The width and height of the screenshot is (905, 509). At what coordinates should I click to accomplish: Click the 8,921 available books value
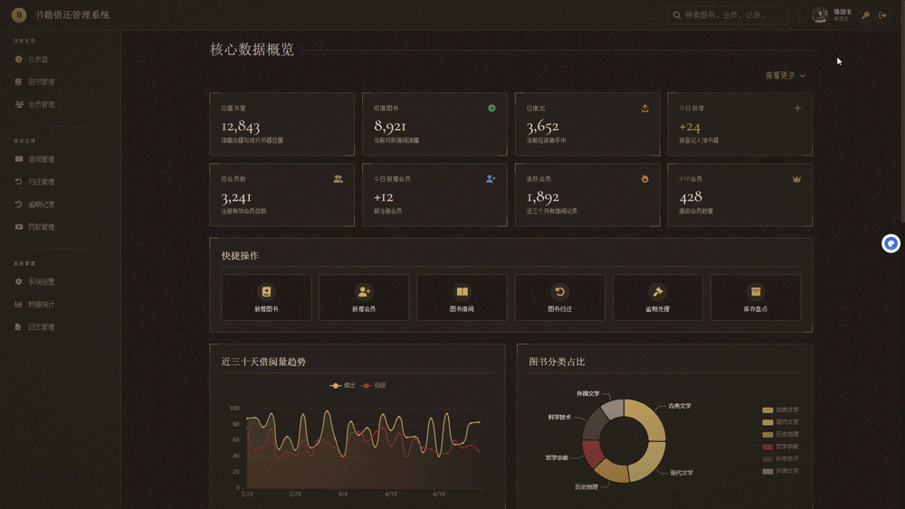[389, 127]
